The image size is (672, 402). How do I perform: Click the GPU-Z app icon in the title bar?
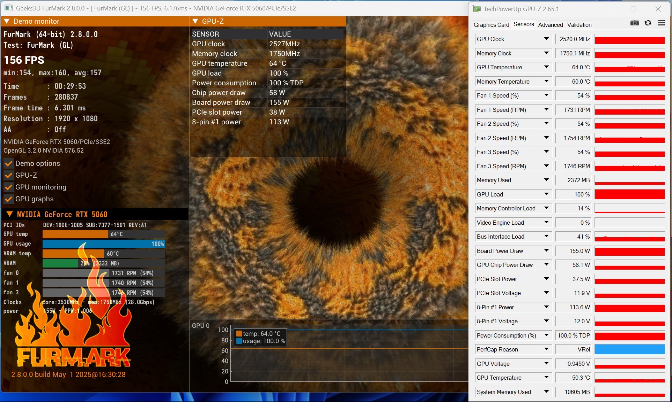point(477,9)
